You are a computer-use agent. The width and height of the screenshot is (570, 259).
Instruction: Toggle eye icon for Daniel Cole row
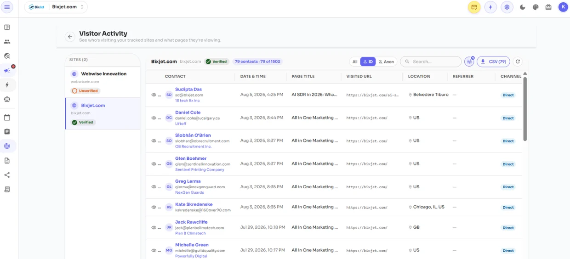coord(154,118)
